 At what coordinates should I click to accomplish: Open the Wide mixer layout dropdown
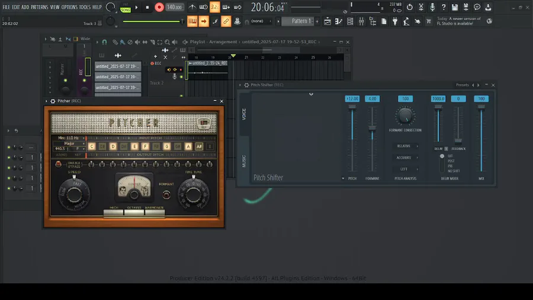85,39
